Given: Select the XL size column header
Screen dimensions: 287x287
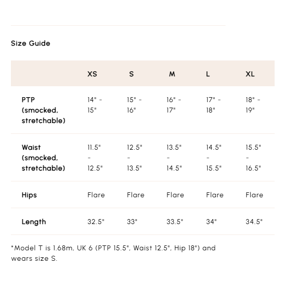Looking at the screenshot, I should point(250,74).
